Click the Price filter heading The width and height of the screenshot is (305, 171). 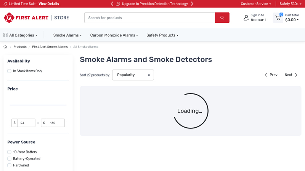[x=13, y=89]
